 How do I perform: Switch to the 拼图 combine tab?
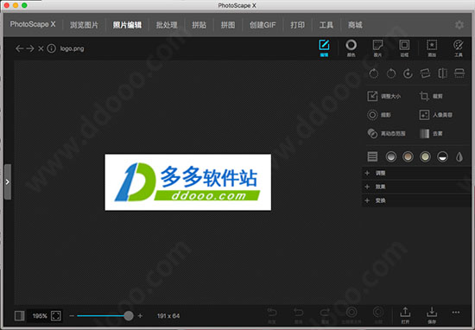pyautogui.click(x=228, y=25)
